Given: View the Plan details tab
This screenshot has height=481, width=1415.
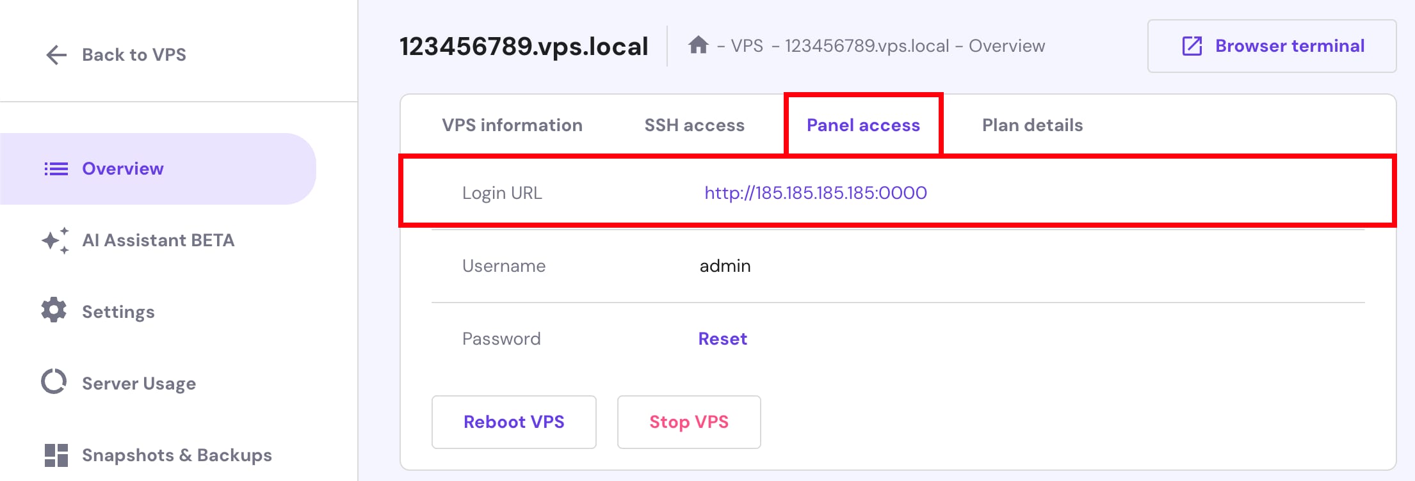Looking at the screenshot, I should (x=1032, y=125).
